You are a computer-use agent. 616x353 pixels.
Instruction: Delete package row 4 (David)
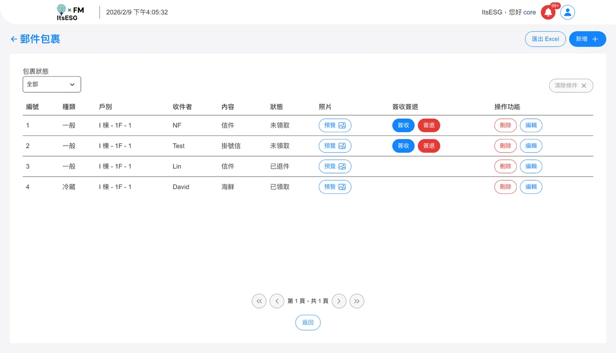505,187
